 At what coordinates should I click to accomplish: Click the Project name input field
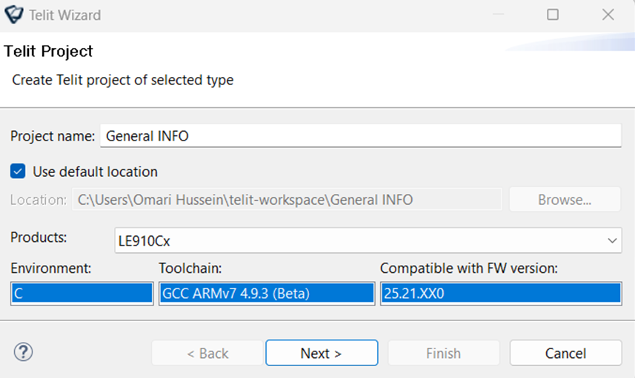(360, 136)
